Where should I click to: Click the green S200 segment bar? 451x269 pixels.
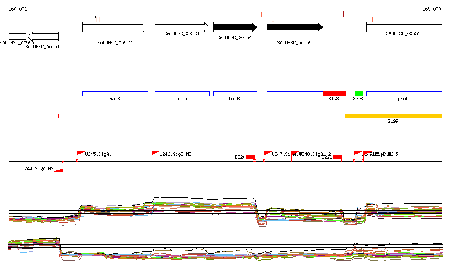pyautogui.click(x=359, y=93)
